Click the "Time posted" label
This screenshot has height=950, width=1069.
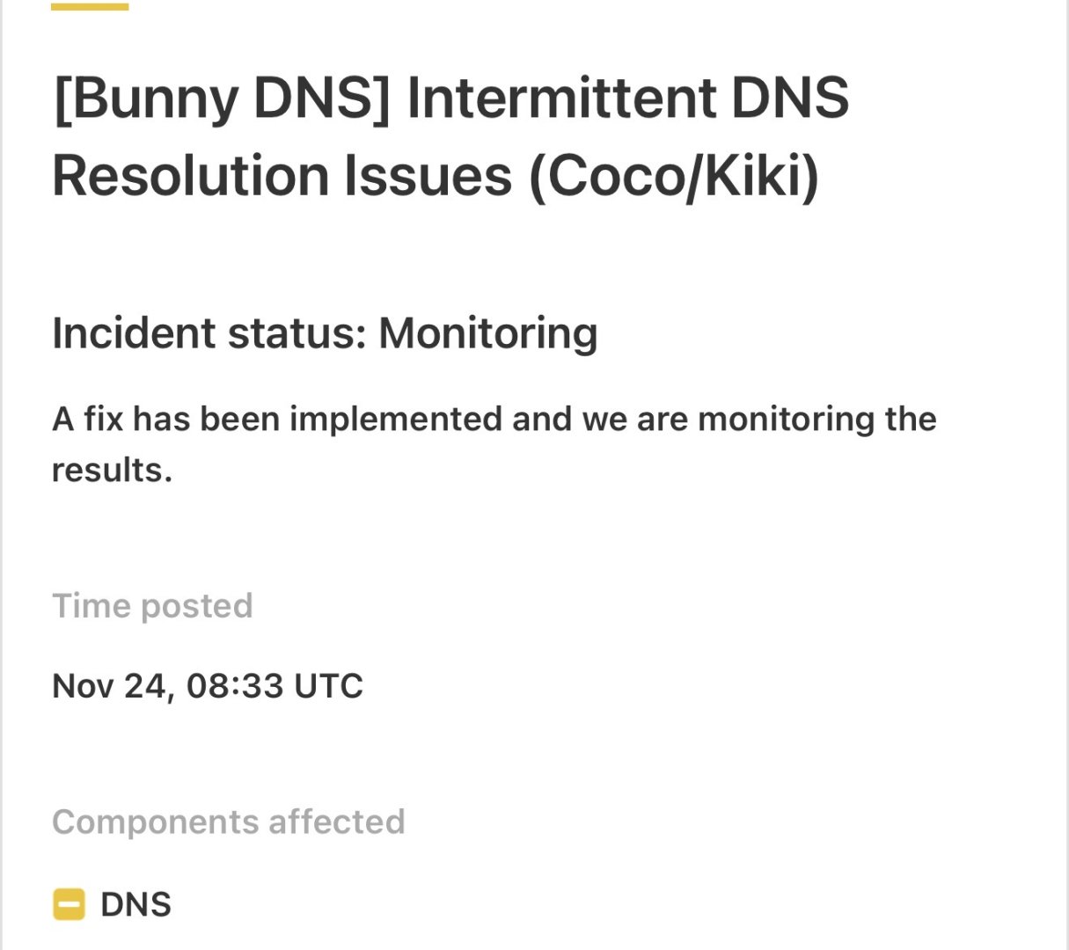[x=152, y=606]
